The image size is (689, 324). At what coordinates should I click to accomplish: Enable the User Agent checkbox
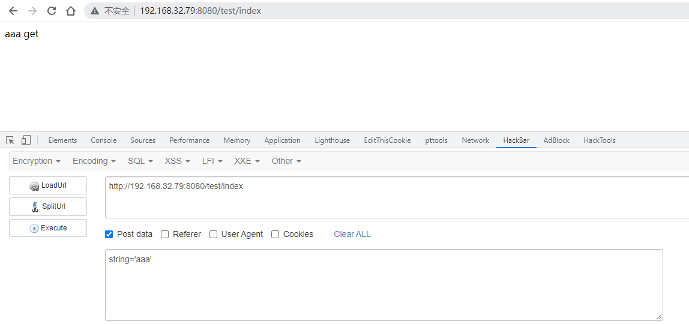coord(213,235)
